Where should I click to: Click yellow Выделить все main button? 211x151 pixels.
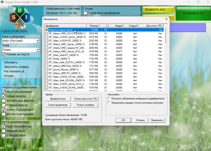coord(158,9)
